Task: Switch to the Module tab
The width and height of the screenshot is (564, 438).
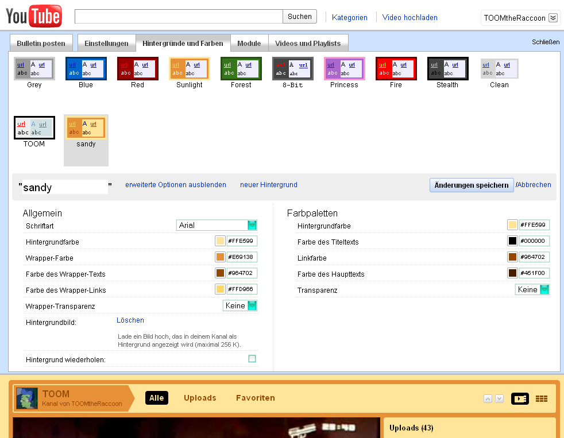Action: pyautogui.click(x=249, y=43)
